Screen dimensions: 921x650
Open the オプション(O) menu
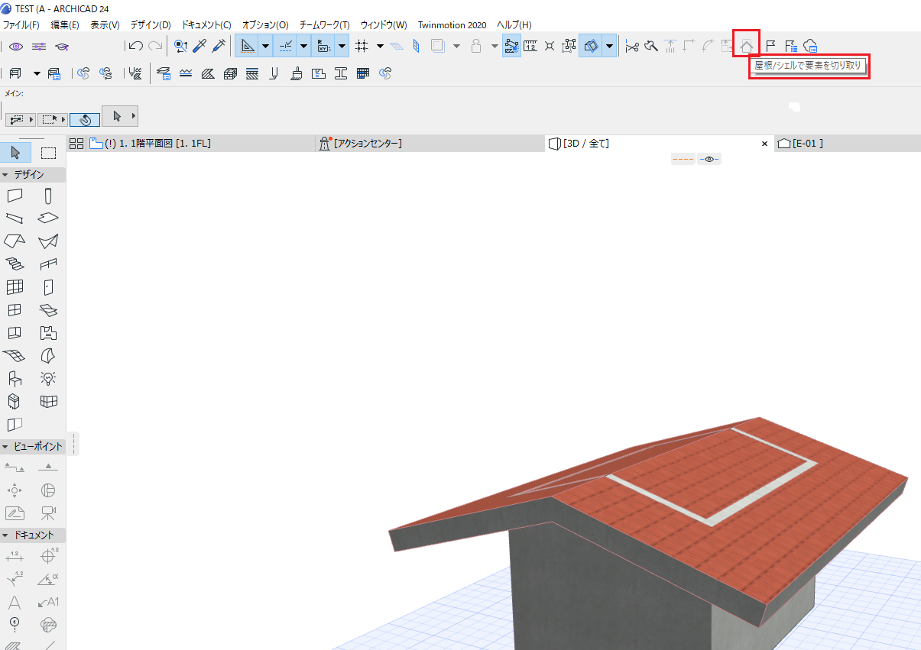click(265, 25)
